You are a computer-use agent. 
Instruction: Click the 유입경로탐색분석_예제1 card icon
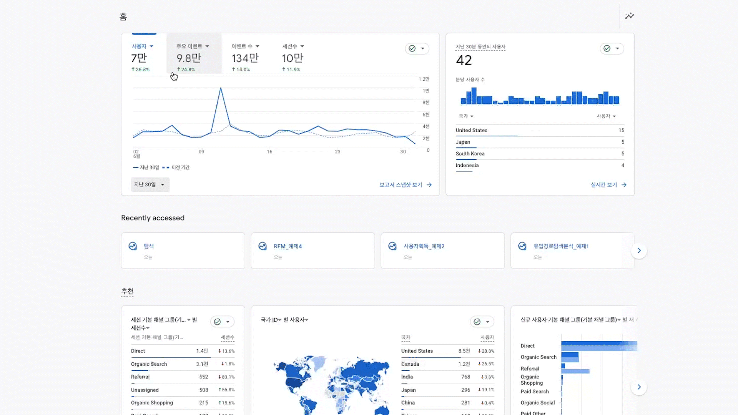[x=522, y=246]
